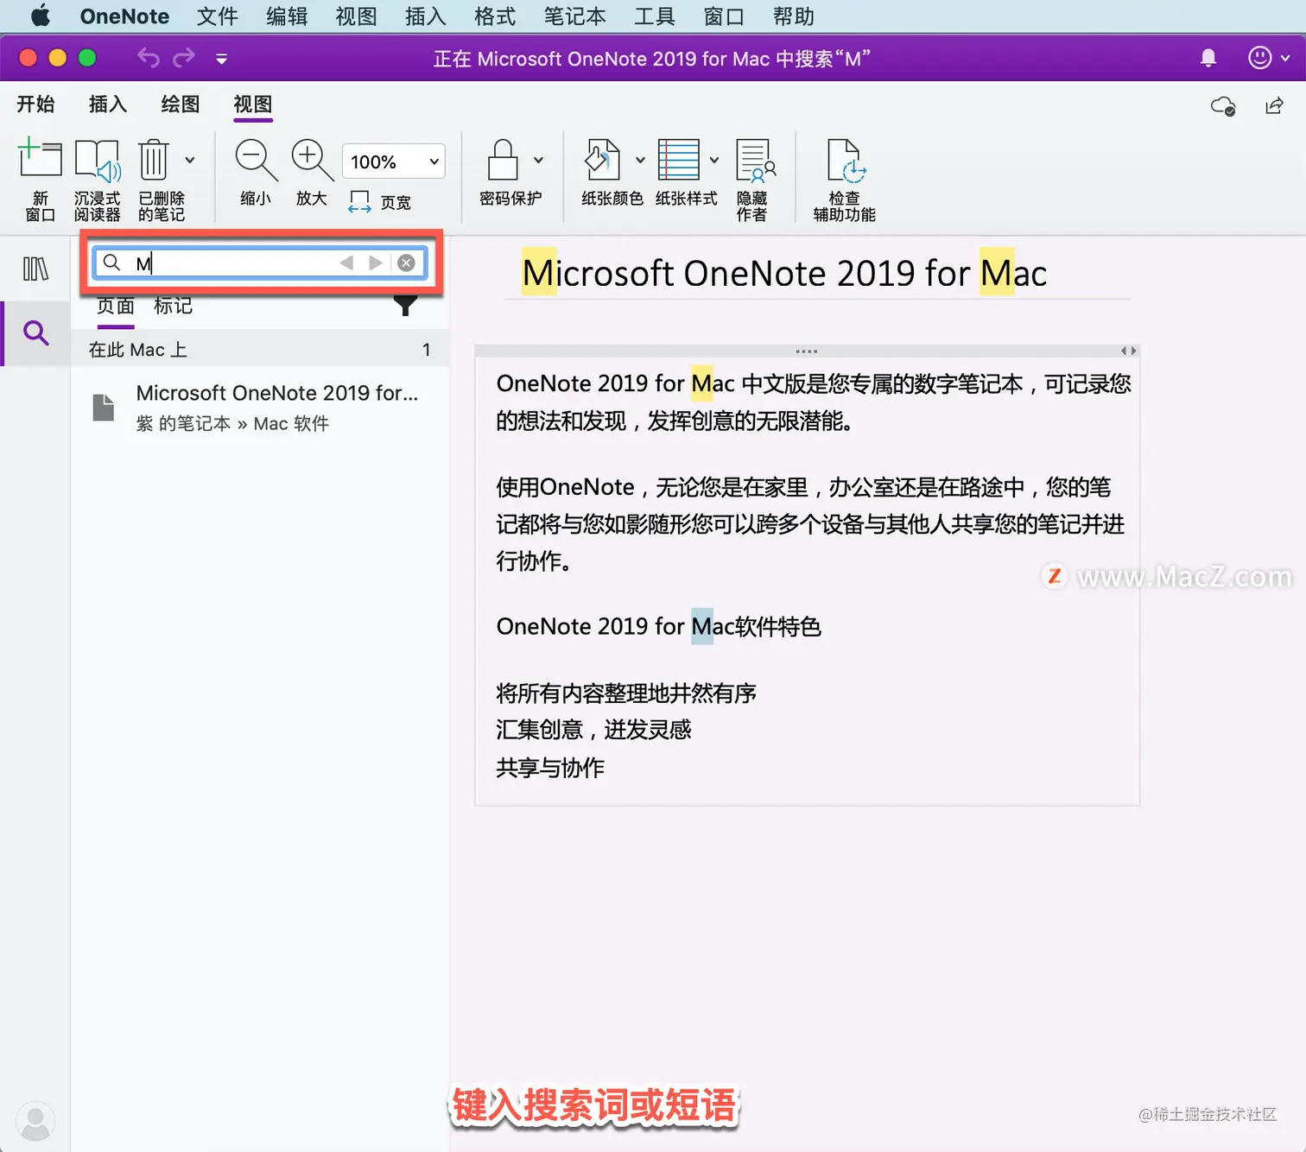Switch to the 绘图 ribbon tab
1306x1152 pixels.
coord(181,104)
